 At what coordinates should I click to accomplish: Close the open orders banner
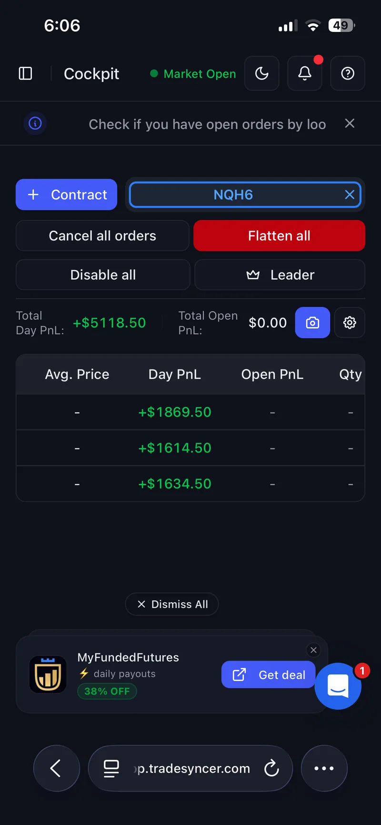[350, 123]
